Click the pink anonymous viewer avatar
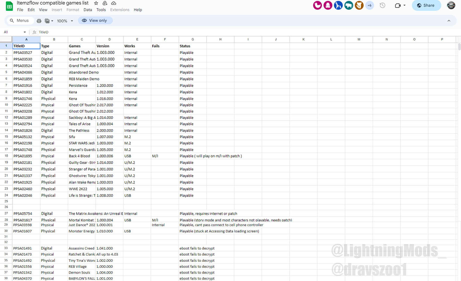 click(317, 5)
